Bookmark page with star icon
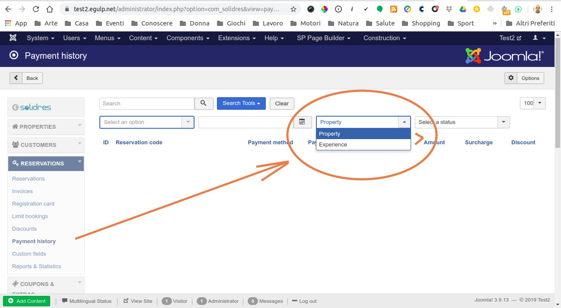Screen dimensions: 561x308 tap(293, 9)
